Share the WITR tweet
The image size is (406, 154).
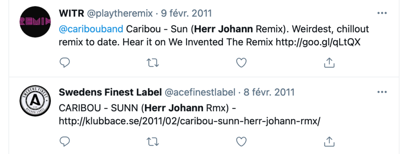pos(329,63)
